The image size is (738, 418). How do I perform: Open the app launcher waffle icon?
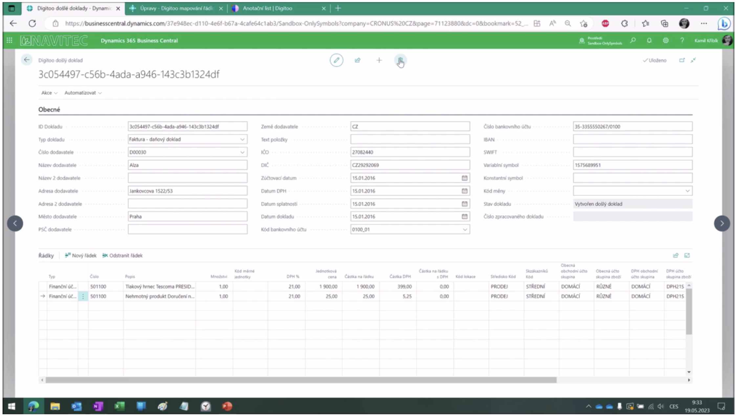pos(10,40)
